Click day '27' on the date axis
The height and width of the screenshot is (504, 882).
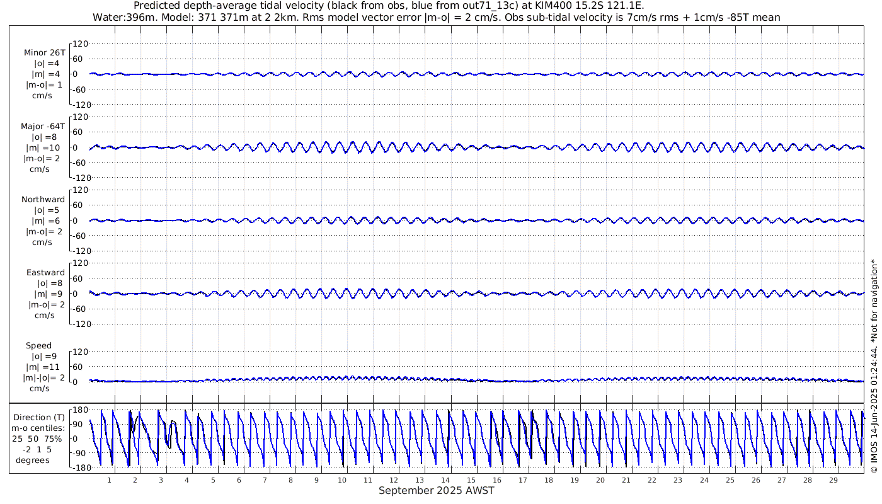tap(781, 480)
